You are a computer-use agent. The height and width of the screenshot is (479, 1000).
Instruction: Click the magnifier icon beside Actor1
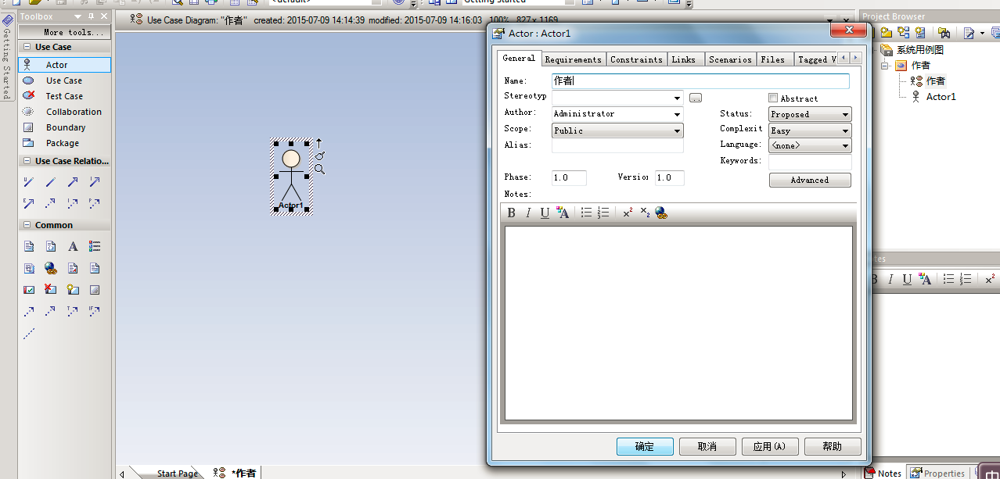(x=319, y=169)
